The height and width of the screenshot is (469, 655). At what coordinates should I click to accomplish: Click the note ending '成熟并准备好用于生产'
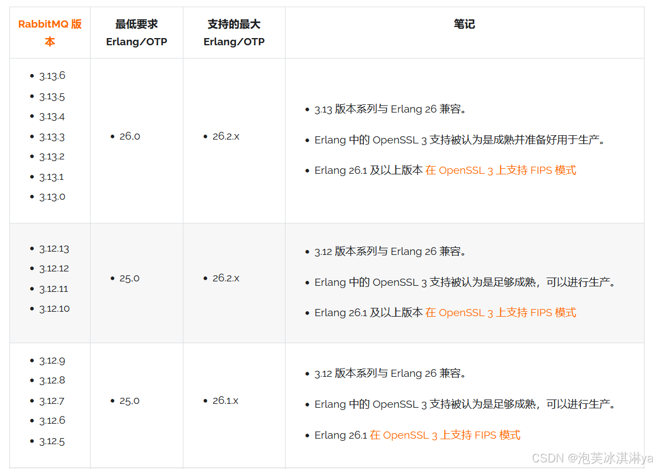pos(460,140)
